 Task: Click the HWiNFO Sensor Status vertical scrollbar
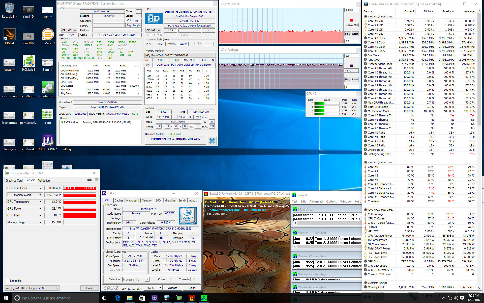click(479, 149)
